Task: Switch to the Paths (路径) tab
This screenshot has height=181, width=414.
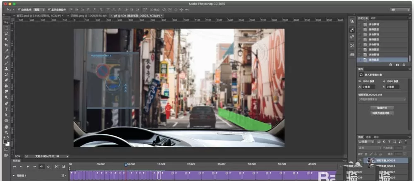Action: [376, 137]
